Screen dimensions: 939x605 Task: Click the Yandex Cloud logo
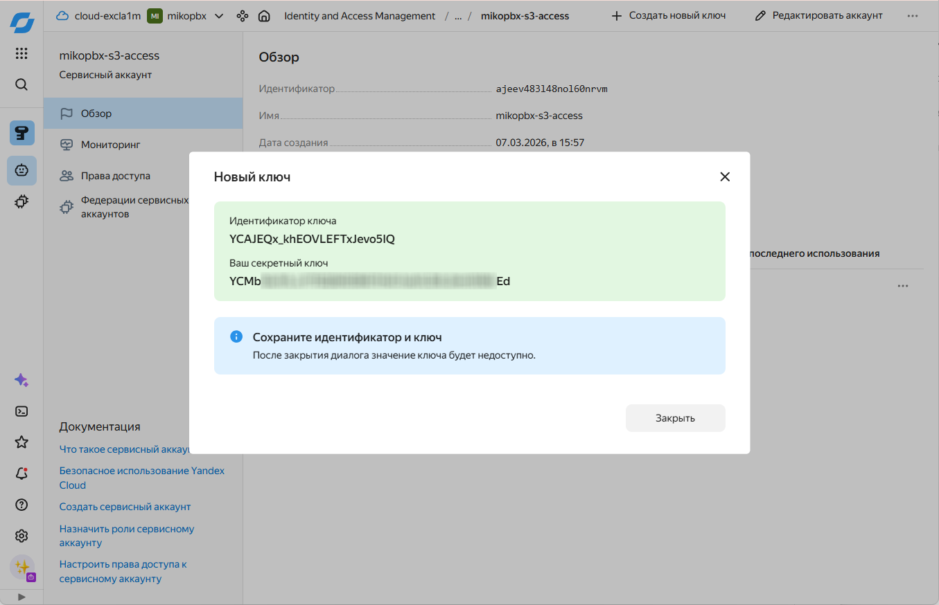(x=21, y=21)
